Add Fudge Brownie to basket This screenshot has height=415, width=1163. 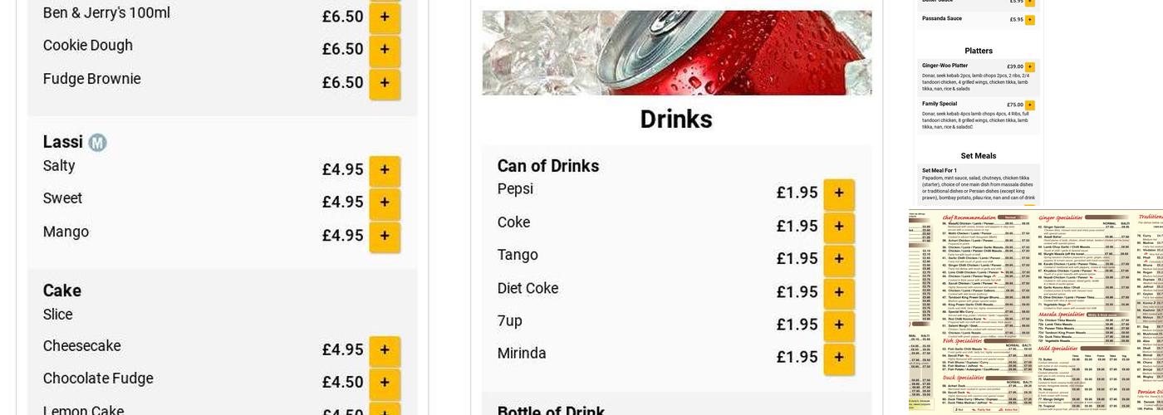click(385, 83)
